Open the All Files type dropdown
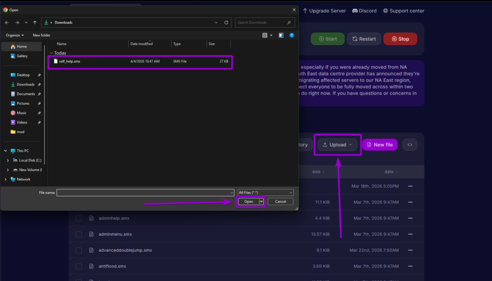Image resolution: width=492 pixels, height=281 pixels. click(x=265, y=192)
